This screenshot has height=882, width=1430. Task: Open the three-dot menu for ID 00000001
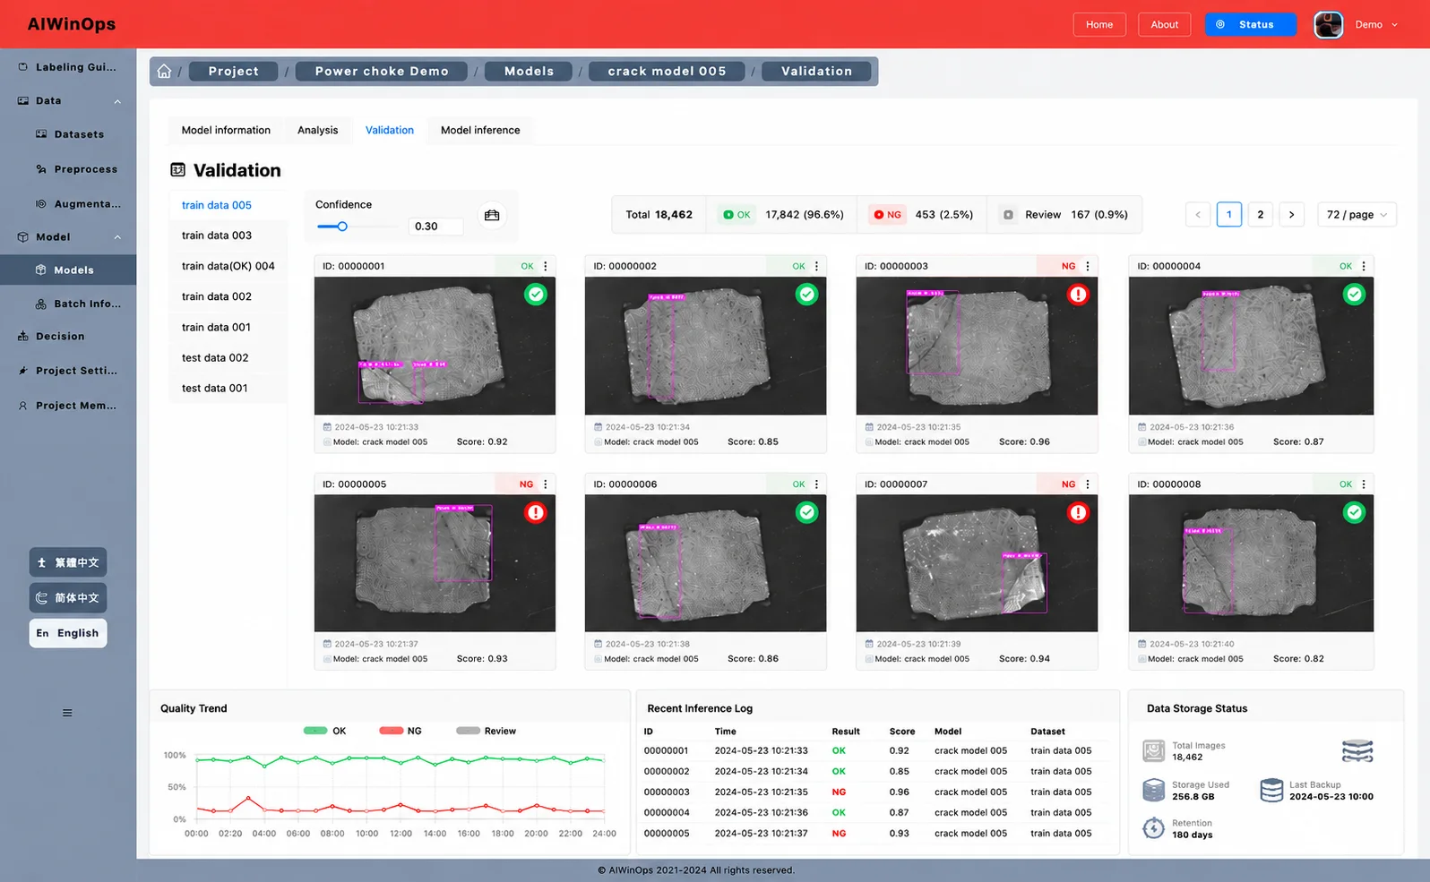546,266
